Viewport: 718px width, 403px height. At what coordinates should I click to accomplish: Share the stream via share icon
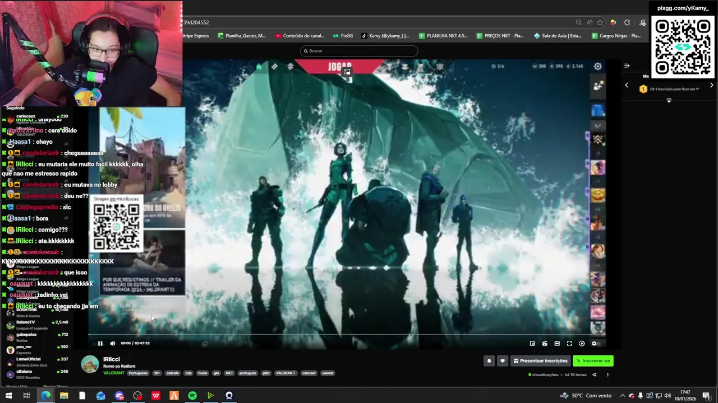click(594, 375)
